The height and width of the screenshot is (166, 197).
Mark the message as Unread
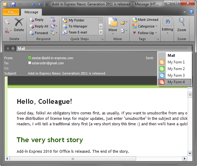[145, 20]
